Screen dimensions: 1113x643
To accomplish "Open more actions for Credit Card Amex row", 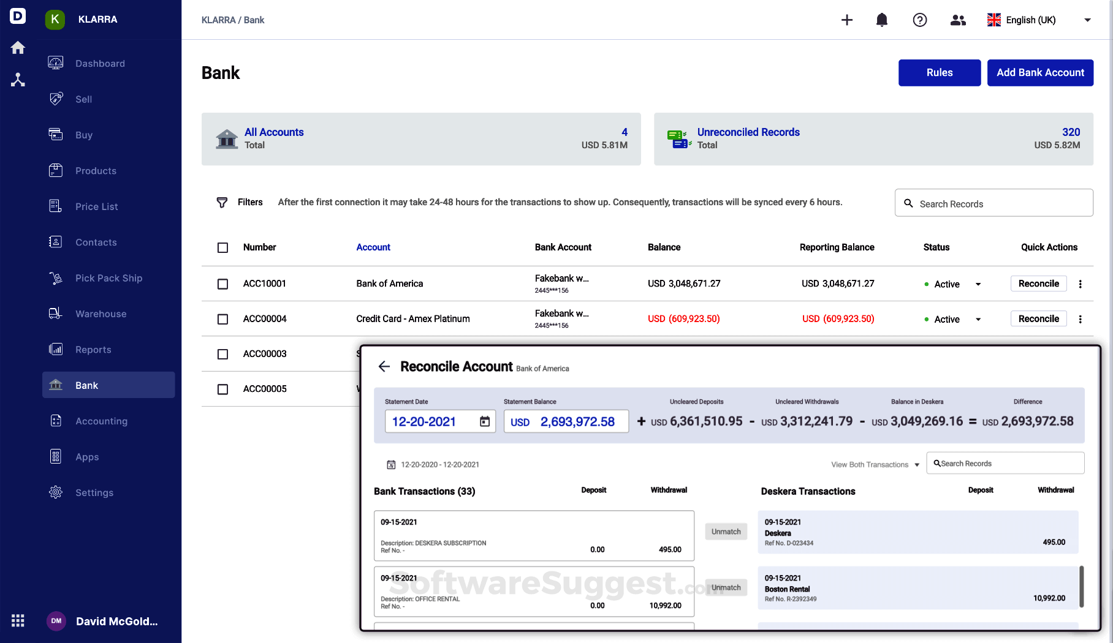I will click(1081, 319).
